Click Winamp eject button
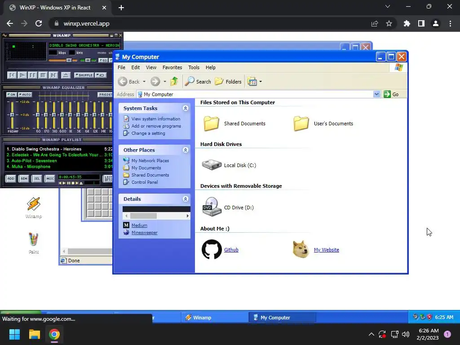The width and height of the screenshot is (460, 345). tap(66, 75)
